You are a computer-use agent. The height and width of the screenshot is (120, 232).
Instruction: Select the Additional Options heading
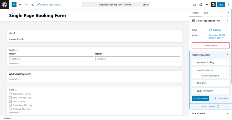[x=20, y=74]
